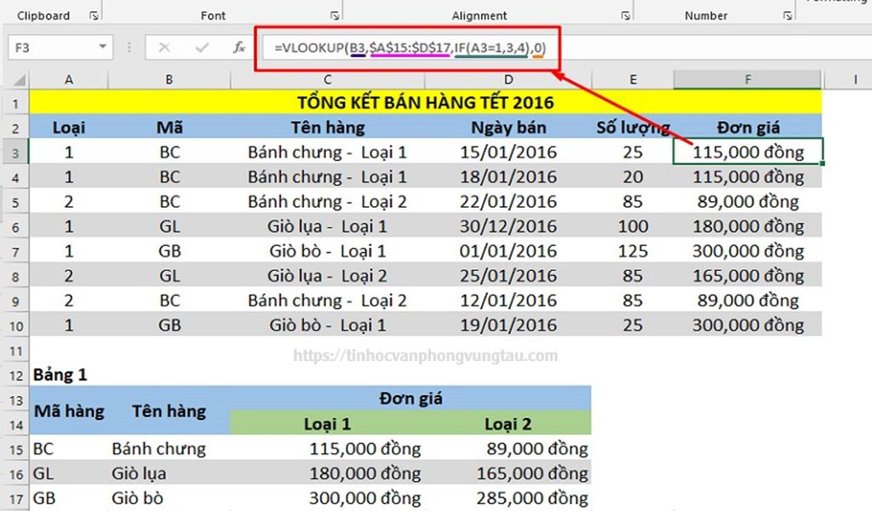Open the Number group dialog launcher

click(788, 15)
